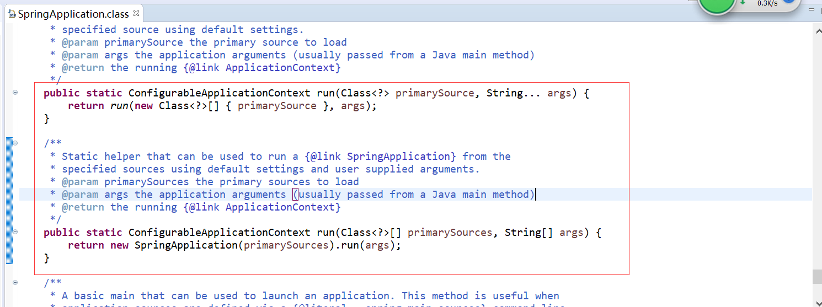Collapse the Static helper Javadoc comment block
Image resolution: width=822 pixels, height=307 pixels.
[x=15, y=143]
